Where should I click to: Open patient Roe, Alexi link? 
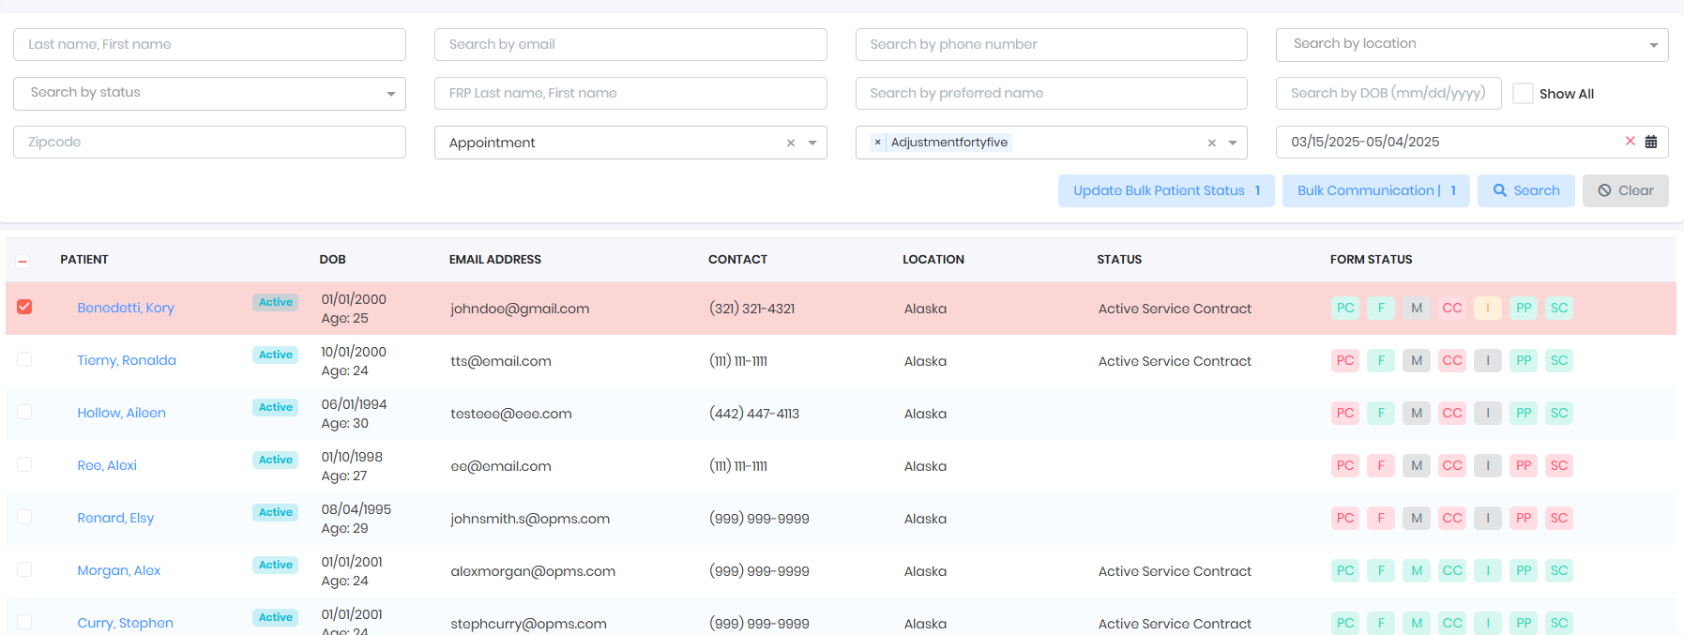tap(107, 465)
